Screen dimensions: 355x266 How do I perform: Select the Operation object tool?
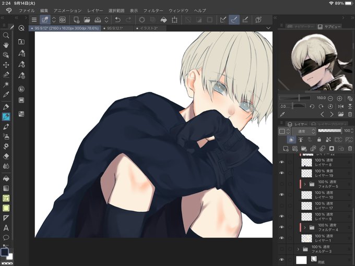tap(6, 55)
